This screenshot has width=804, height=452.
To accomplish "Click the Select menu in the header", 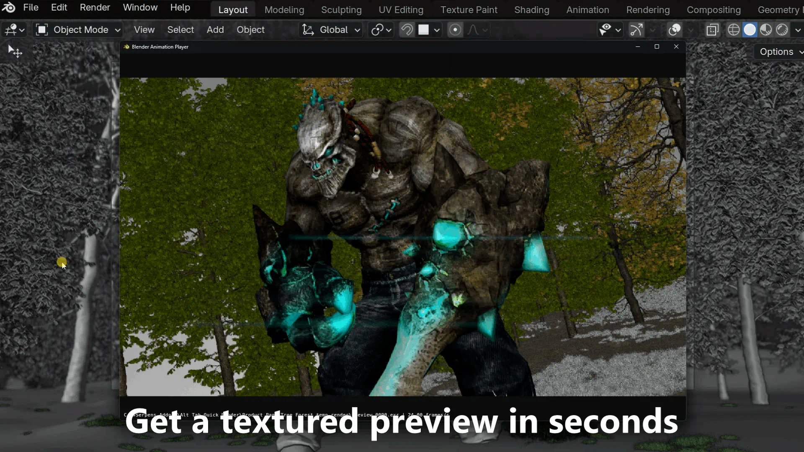I will [180, 29].
